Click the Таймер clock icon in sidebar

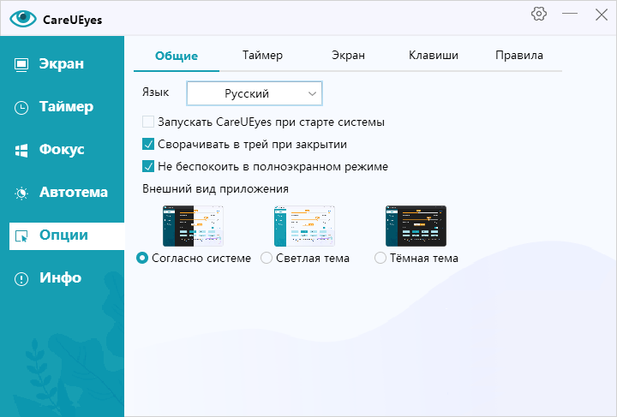(x=22, y=107)
